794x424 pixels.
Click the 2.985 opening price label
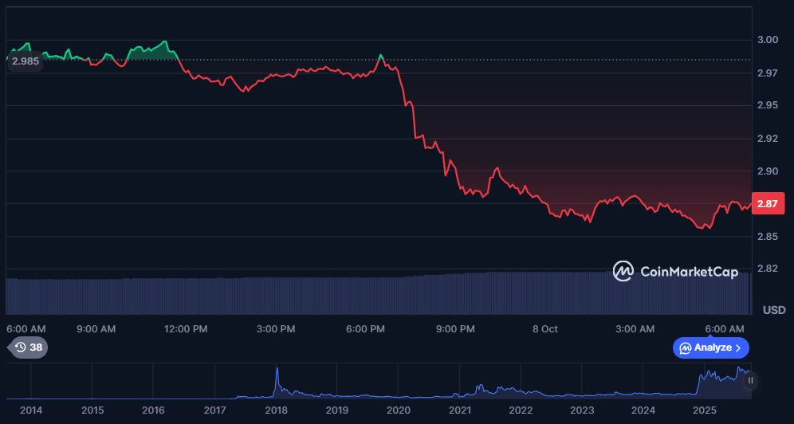(26, 61)
